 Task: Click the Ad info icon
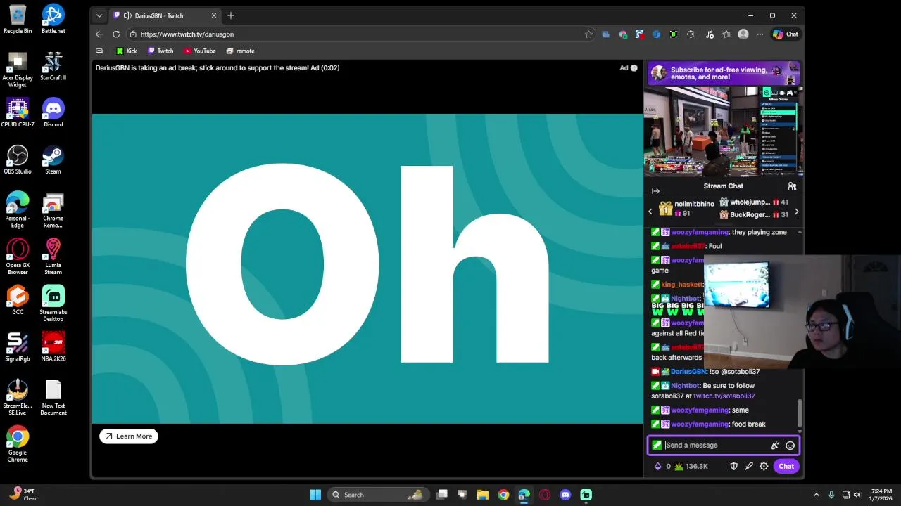pyautogui.click(x=634, y=68)
